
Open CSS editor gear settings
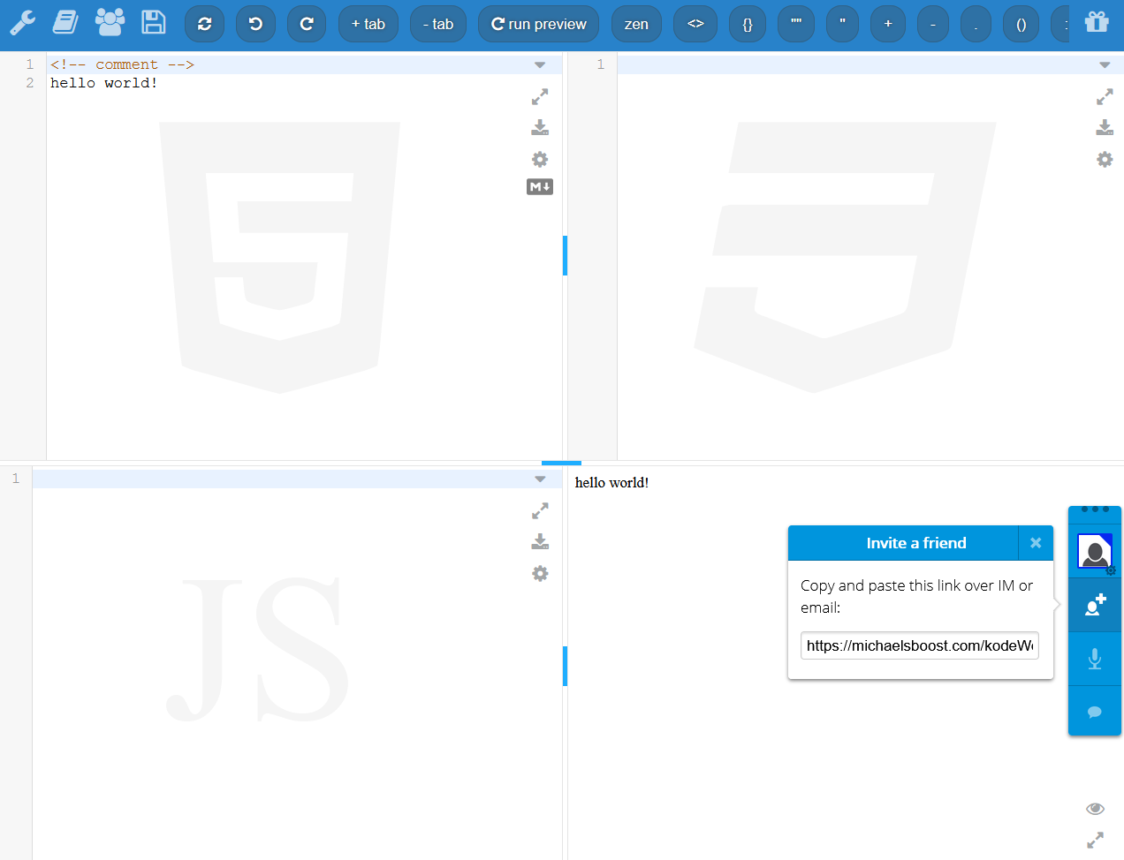click(1105, 159)
